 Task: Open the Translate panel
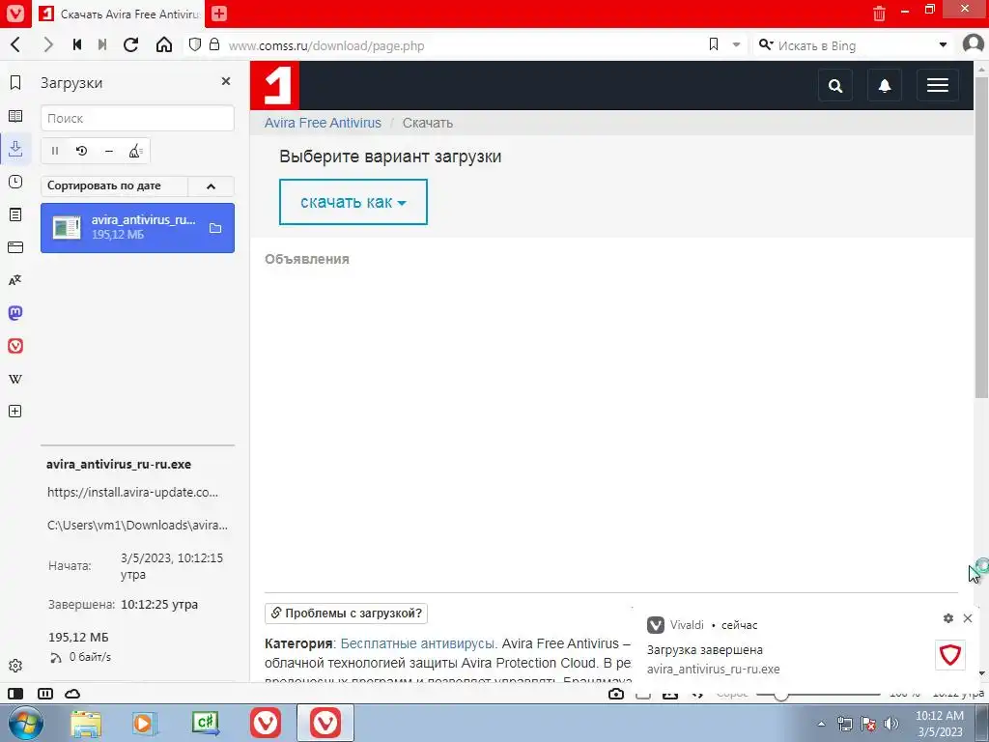click(15, 280)
